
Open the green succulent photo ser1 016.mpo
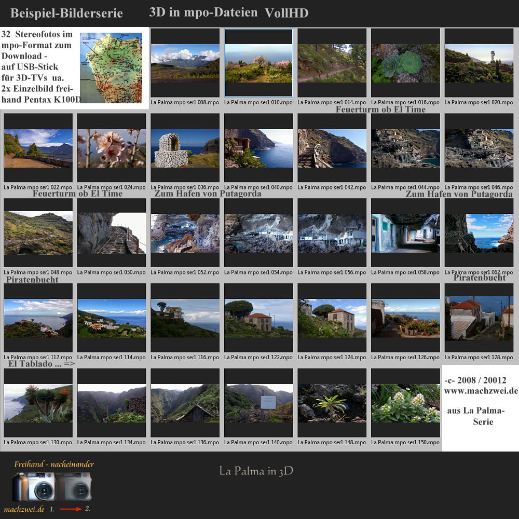[405, 62]
